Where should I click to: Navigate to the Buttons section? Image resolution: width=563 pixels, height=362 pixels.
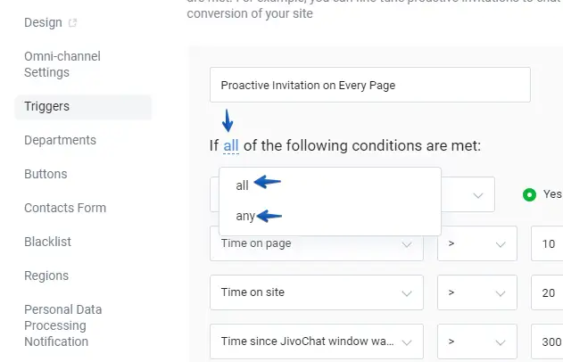click(46, 174)
